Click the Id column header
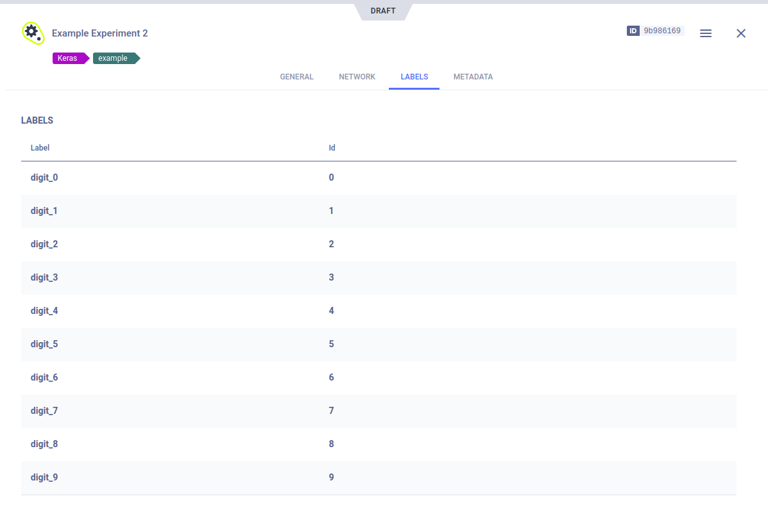This screenshot has height=517, width=768. click(332, 148)
